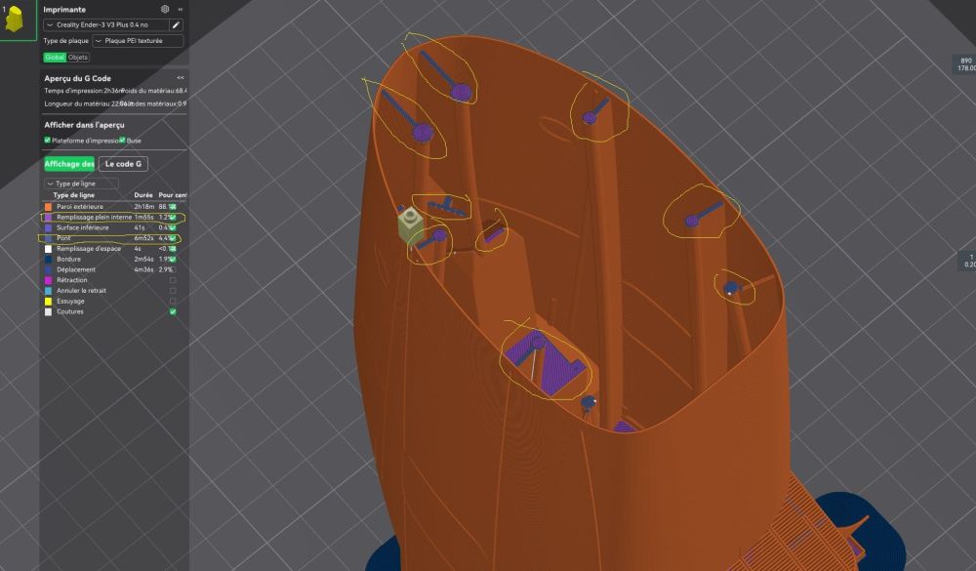Click the beige nozzle marker in 3D preview
Screen dimensions: 976x571
click(x=410, y=224)
